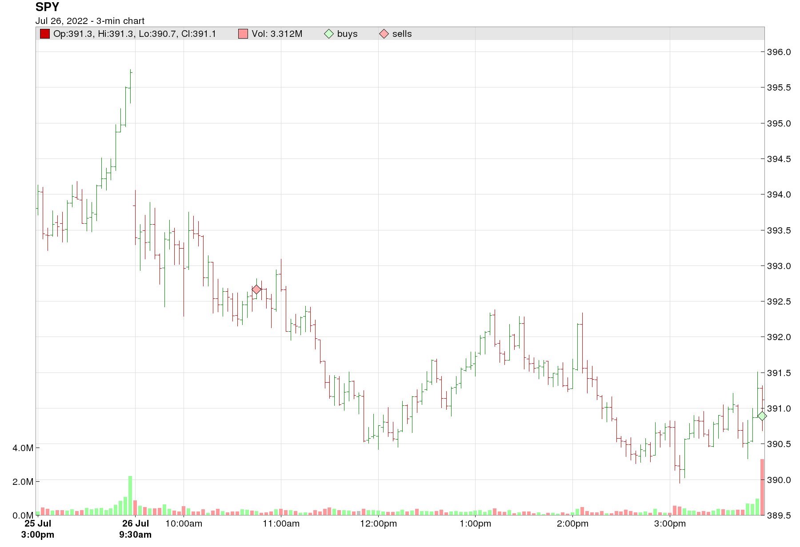Click the 396.0 price axis label

(x=779, y=52)
